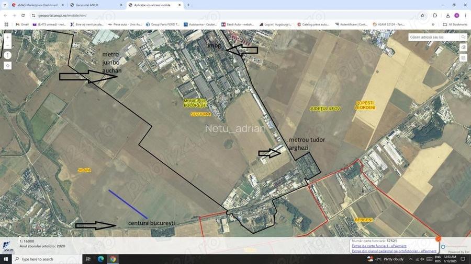Adjust the layer transparency slider handle
471x264 pixels.
point(443,247)
